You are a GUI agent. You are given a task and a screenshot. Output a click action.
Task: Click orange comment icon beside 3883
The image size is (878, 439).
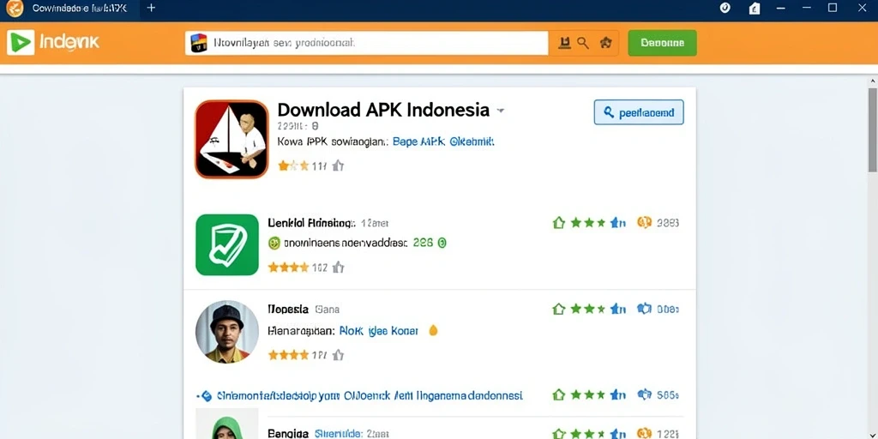pyautogui.click(x=645, y=223)
